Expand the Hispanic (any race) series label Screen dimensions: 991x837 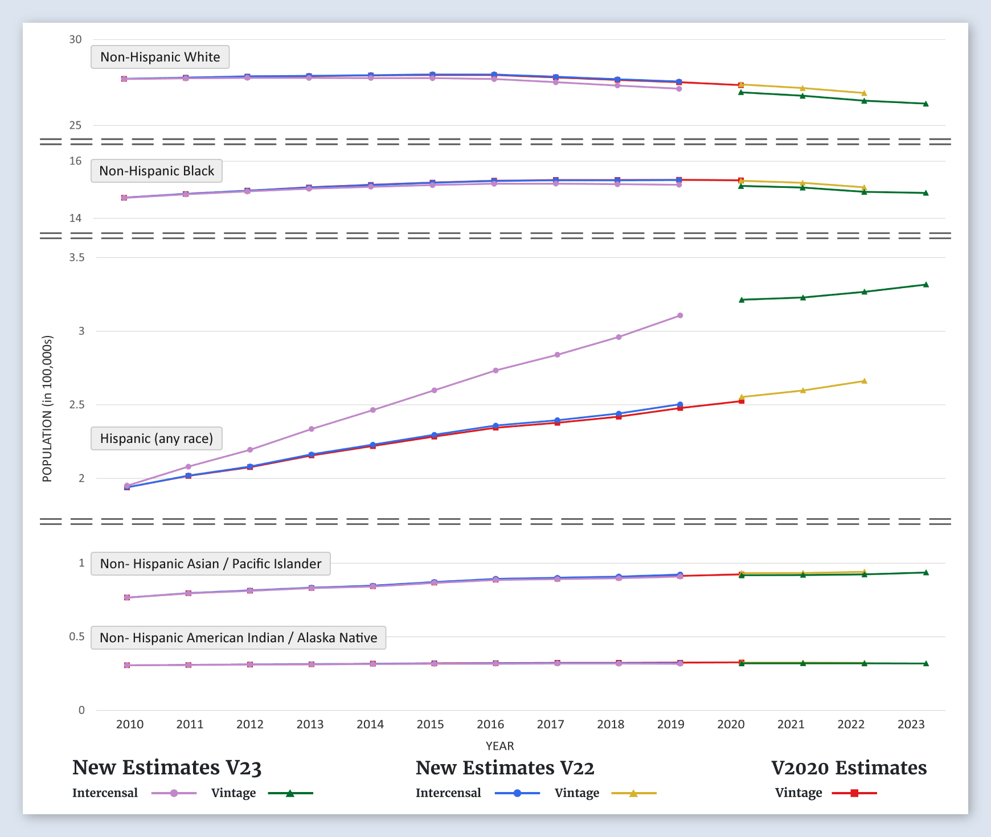click(x=157, y=438)
